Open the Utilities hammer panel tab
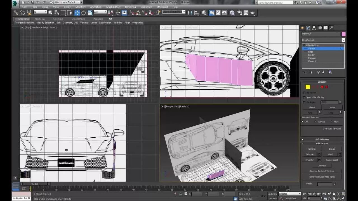358x201 pixels. 331,28
